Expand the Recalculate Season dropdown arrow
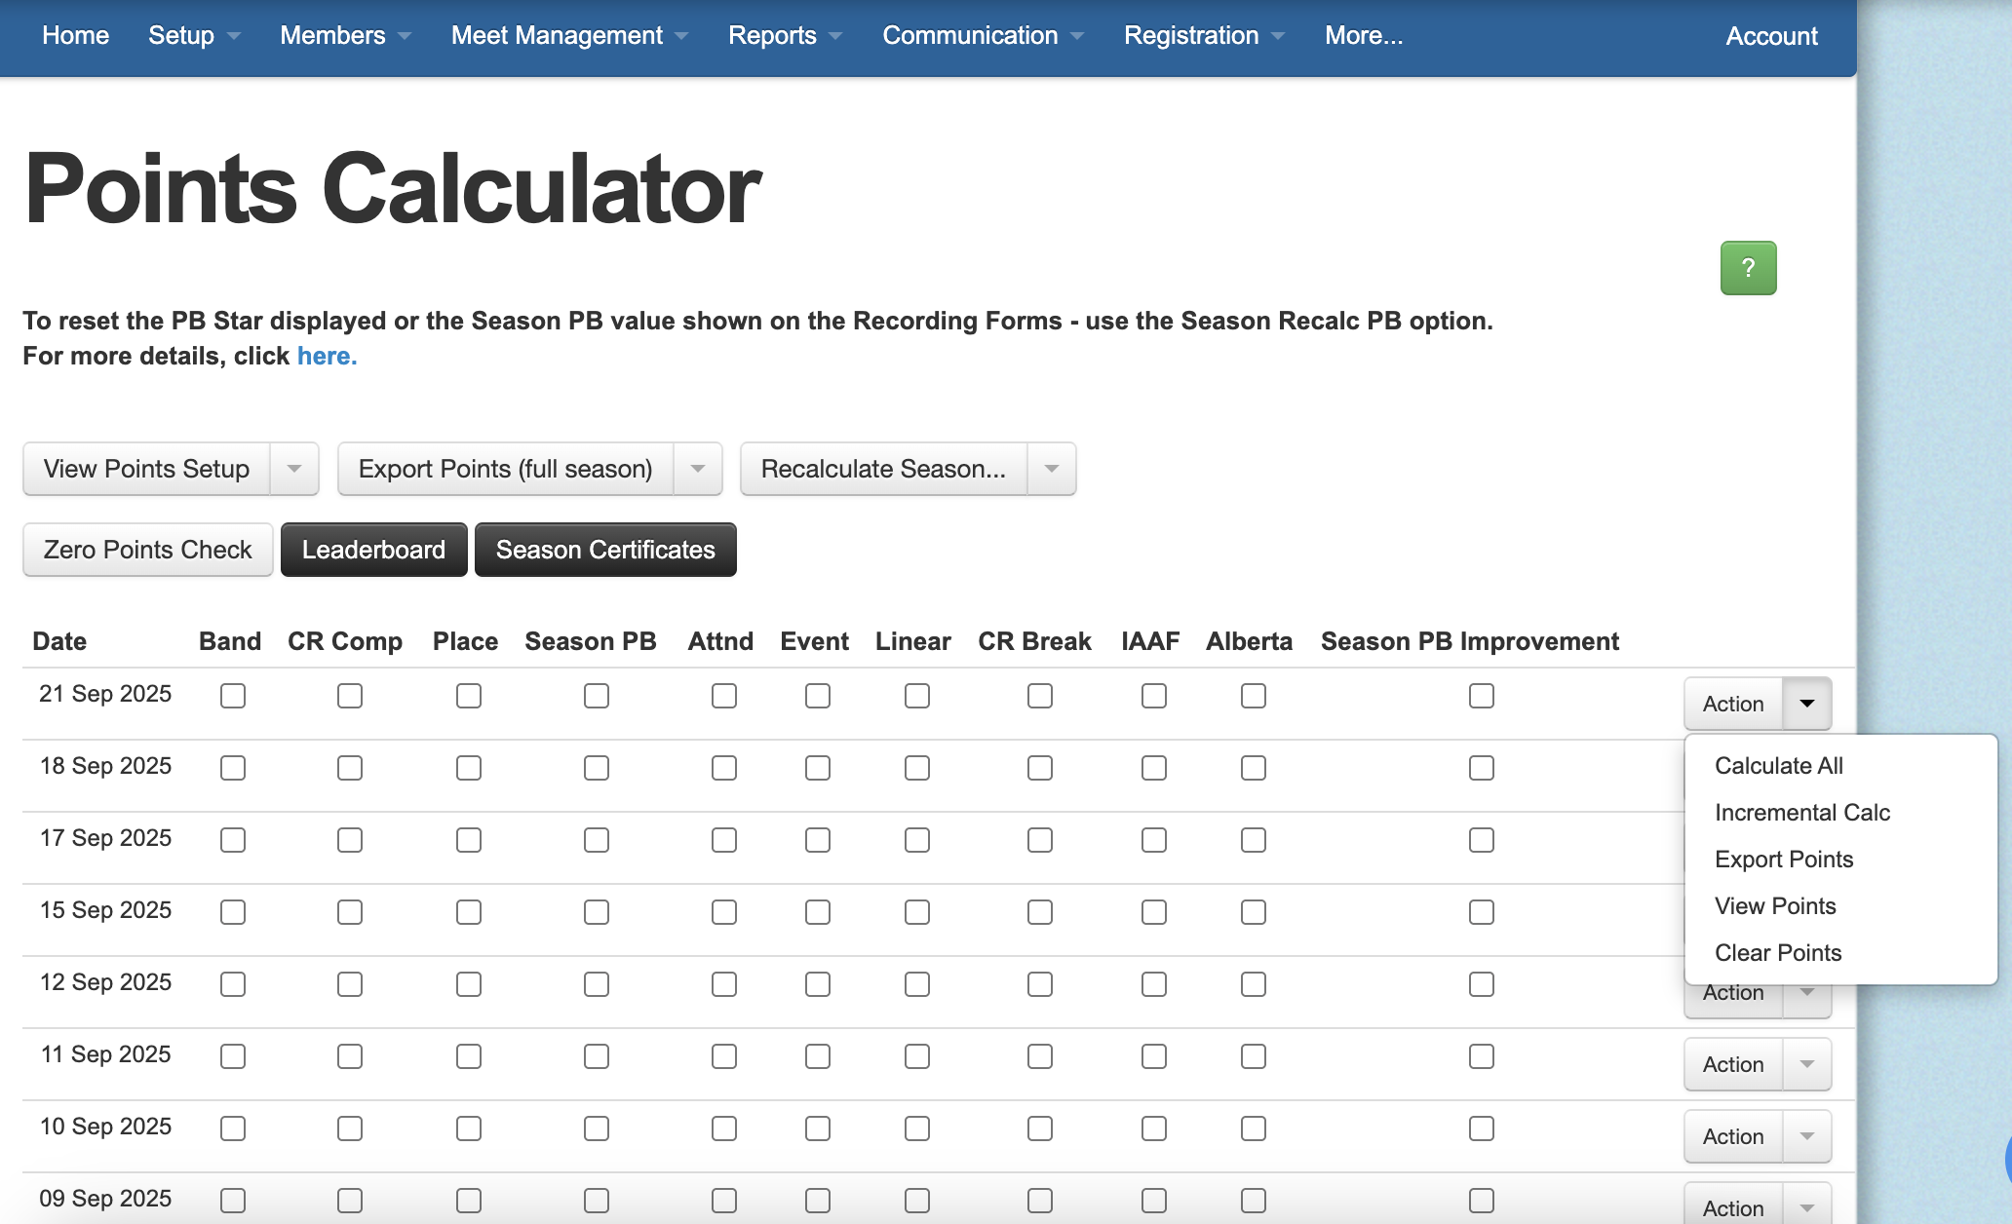This screenshot has height=1224, width=2012. tap(1052, 469)
